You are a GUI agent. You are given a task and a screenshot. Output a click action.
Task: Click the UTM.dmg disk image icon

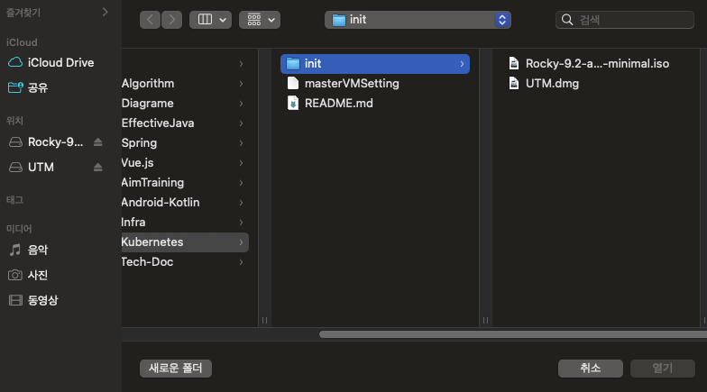pyautogui.click(x=514, y=83)
